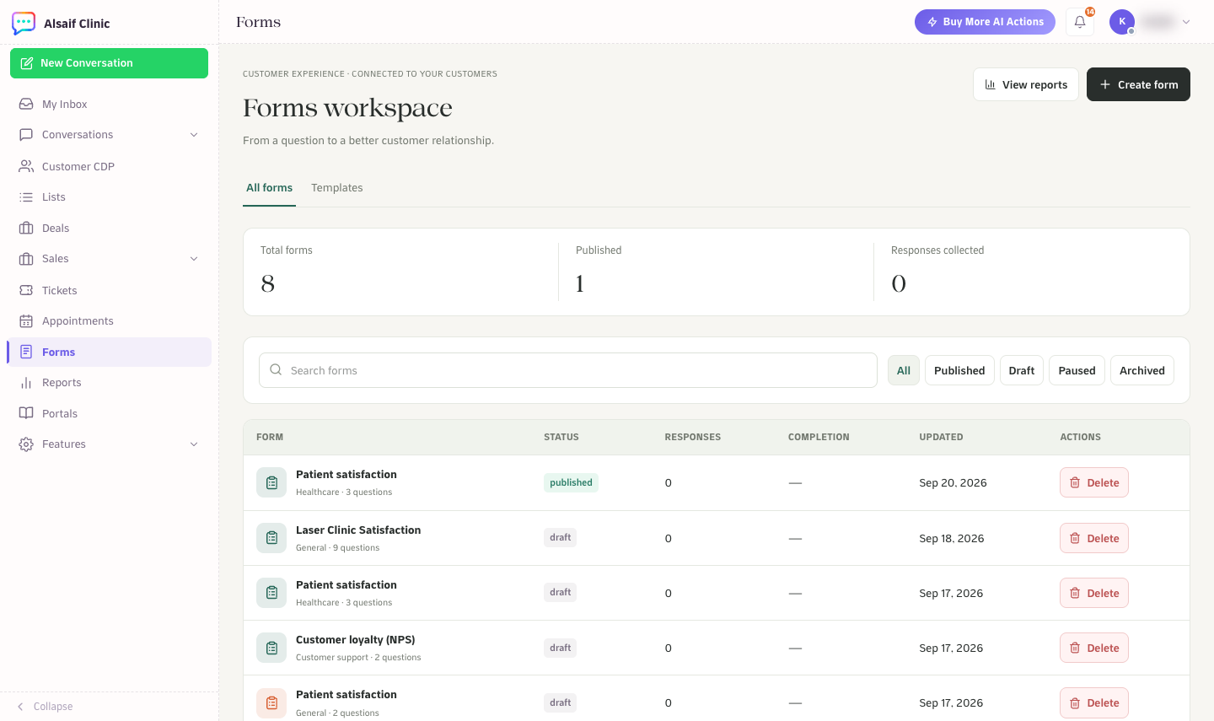
Task: Click Buy More AI Actions
Action: (x=985, y=22)
